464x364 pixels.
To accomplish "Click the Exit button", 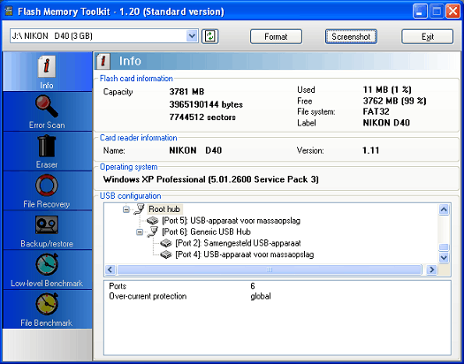I will pos(427,37).
